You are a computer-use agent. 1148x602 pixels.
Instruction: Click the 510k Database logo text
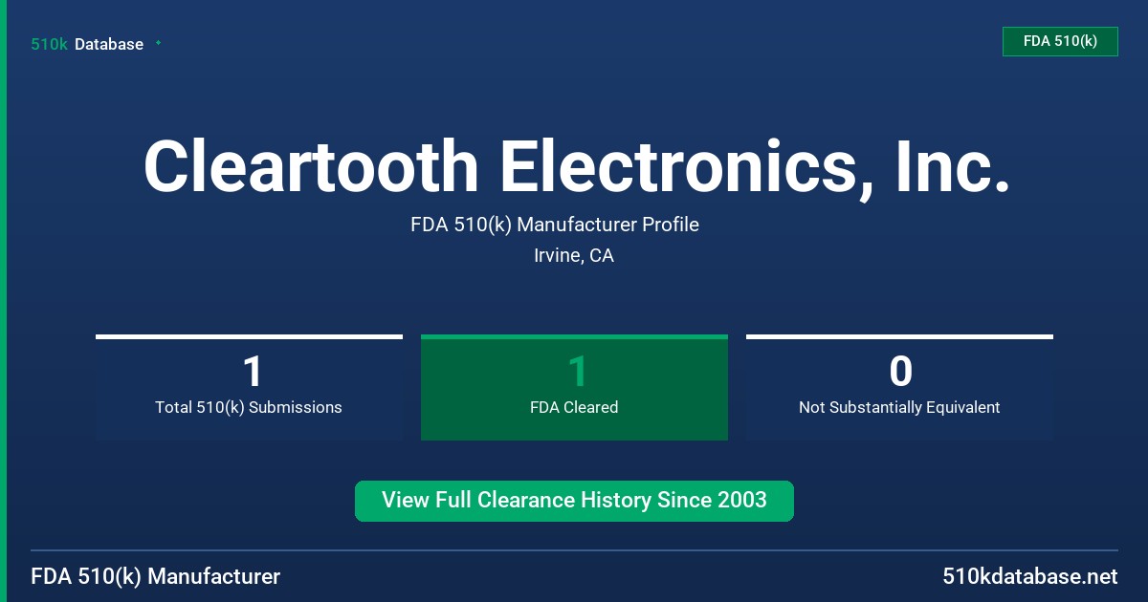point(87,44)
